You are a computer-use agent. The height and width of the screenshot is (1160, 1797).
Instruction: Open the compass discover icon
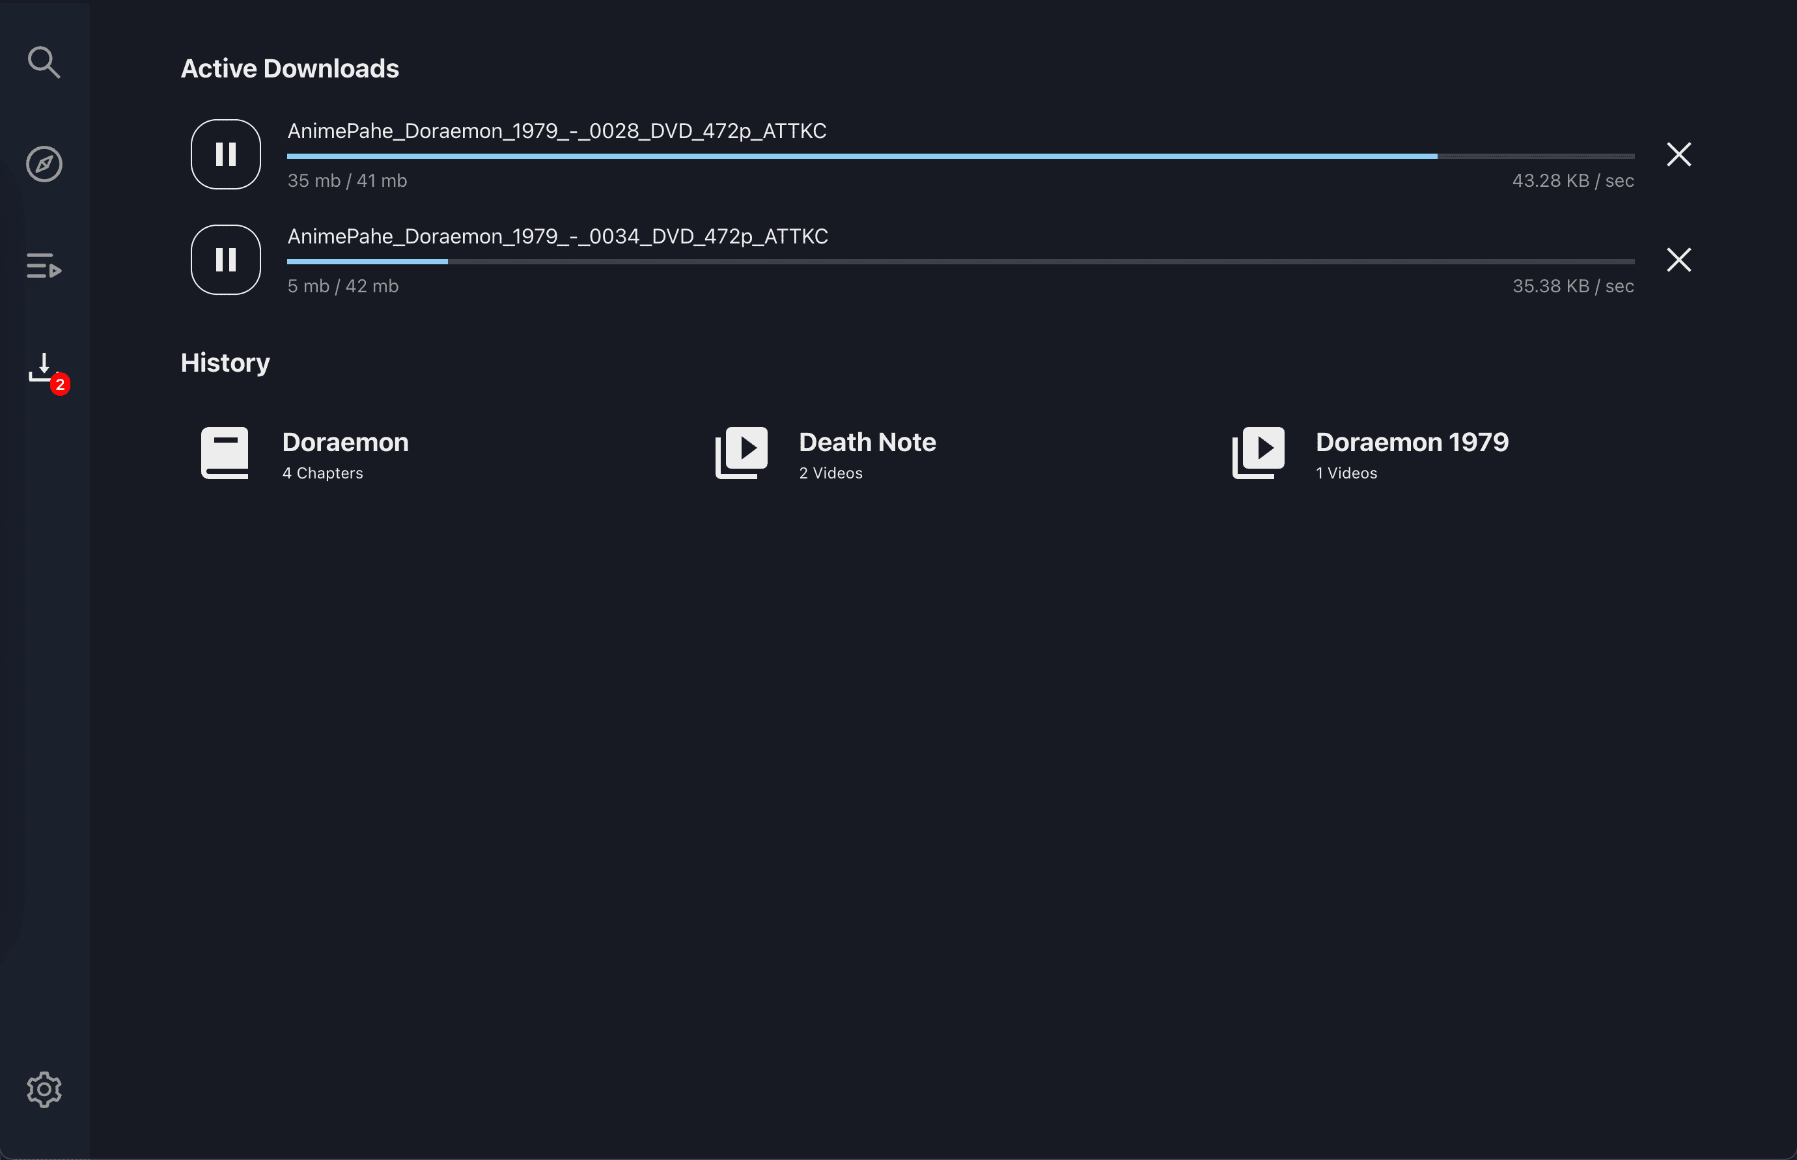[x=44, y=164]
